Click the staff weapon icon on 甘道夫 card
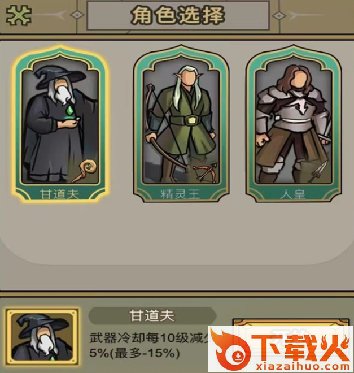 85,171
